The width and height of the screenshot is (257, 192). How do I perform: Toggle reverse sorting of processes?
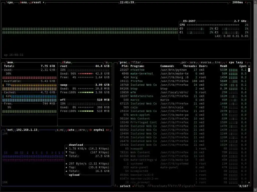coord(205,62)
